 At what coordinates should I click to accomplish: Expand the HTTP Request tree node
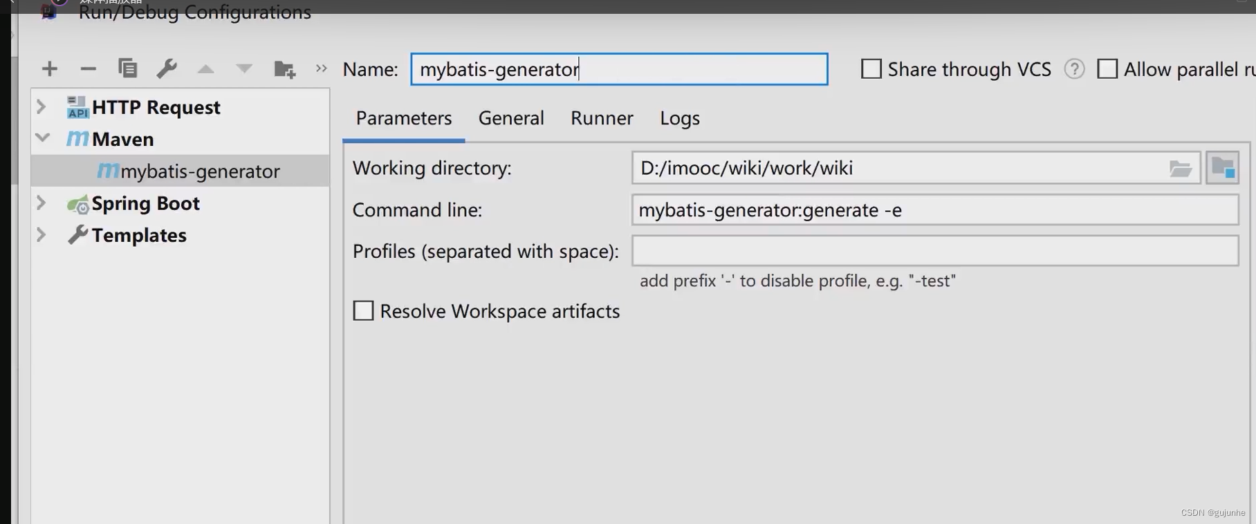41,107
